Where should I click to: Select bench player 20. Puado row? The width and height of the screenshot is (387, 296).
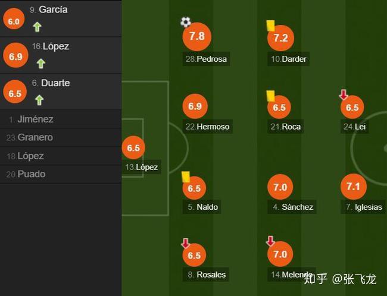(x=61, y=174)
